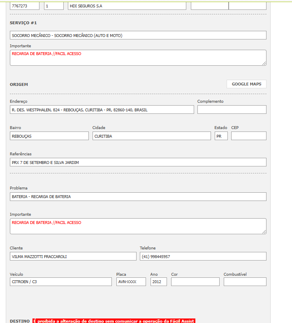Focus the empty Combustível field

[x=245, y=282]
